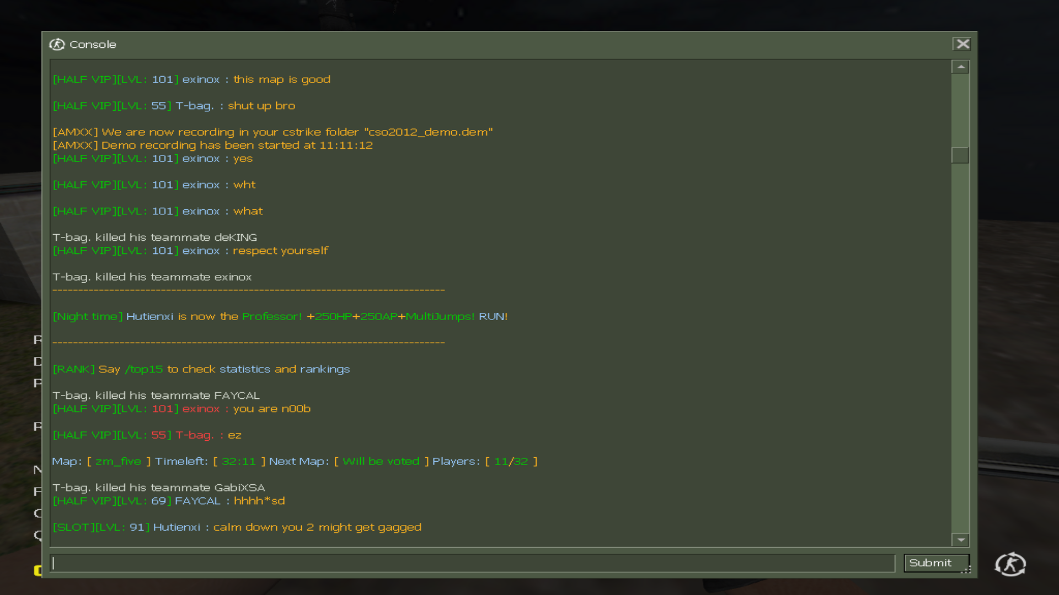Viewport: 1059px width, 595px height.
Task: Open the partially hidden Find Servers menu entry
Action: pos(38,491)
